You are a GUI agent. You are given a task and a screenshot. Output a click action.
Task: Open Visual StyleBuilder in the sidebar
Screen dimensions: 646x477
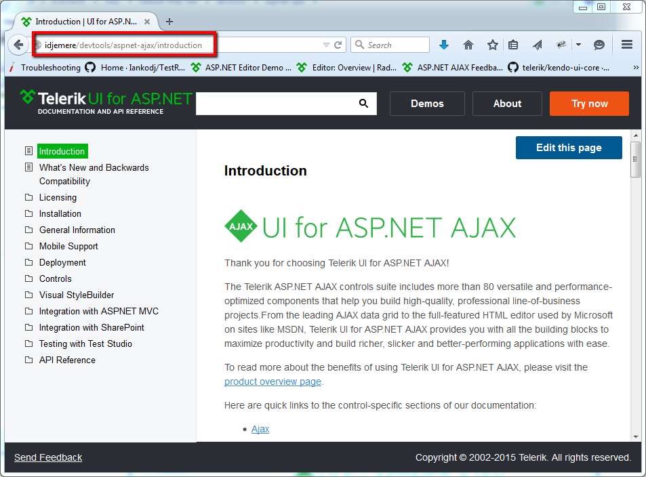click(x=76, y=295)
